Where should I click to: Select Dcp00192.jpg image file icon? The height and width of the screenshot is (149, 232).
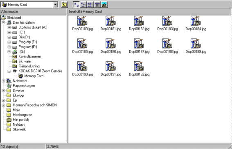[139, 66]
